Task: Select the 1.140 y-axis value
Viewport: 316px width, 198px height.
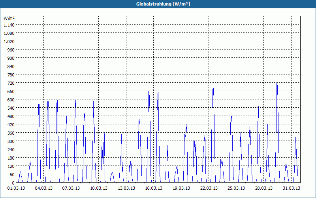Action: tap(9, 25)
